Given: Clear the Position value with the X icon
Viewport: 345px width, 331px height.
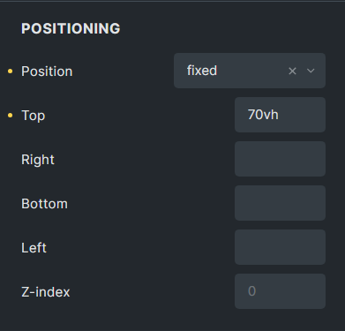Looking at the screenshot, I should pos(292,71).
